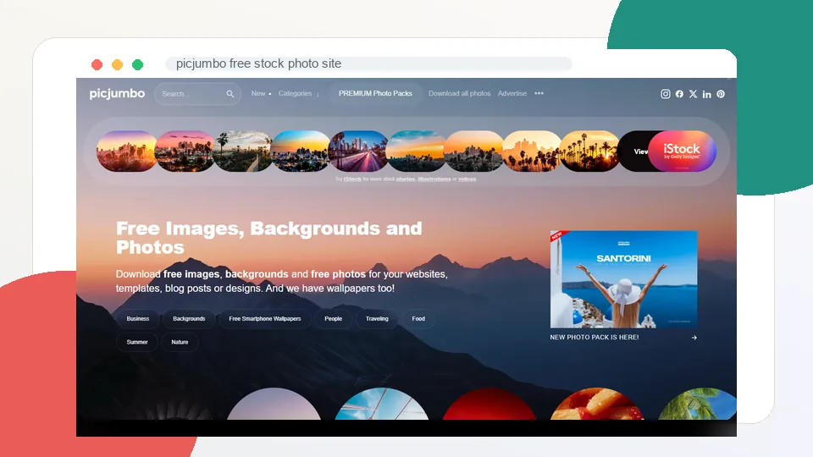Click the arrow beside New Photo Pack
813x457 pixels.
694,338
